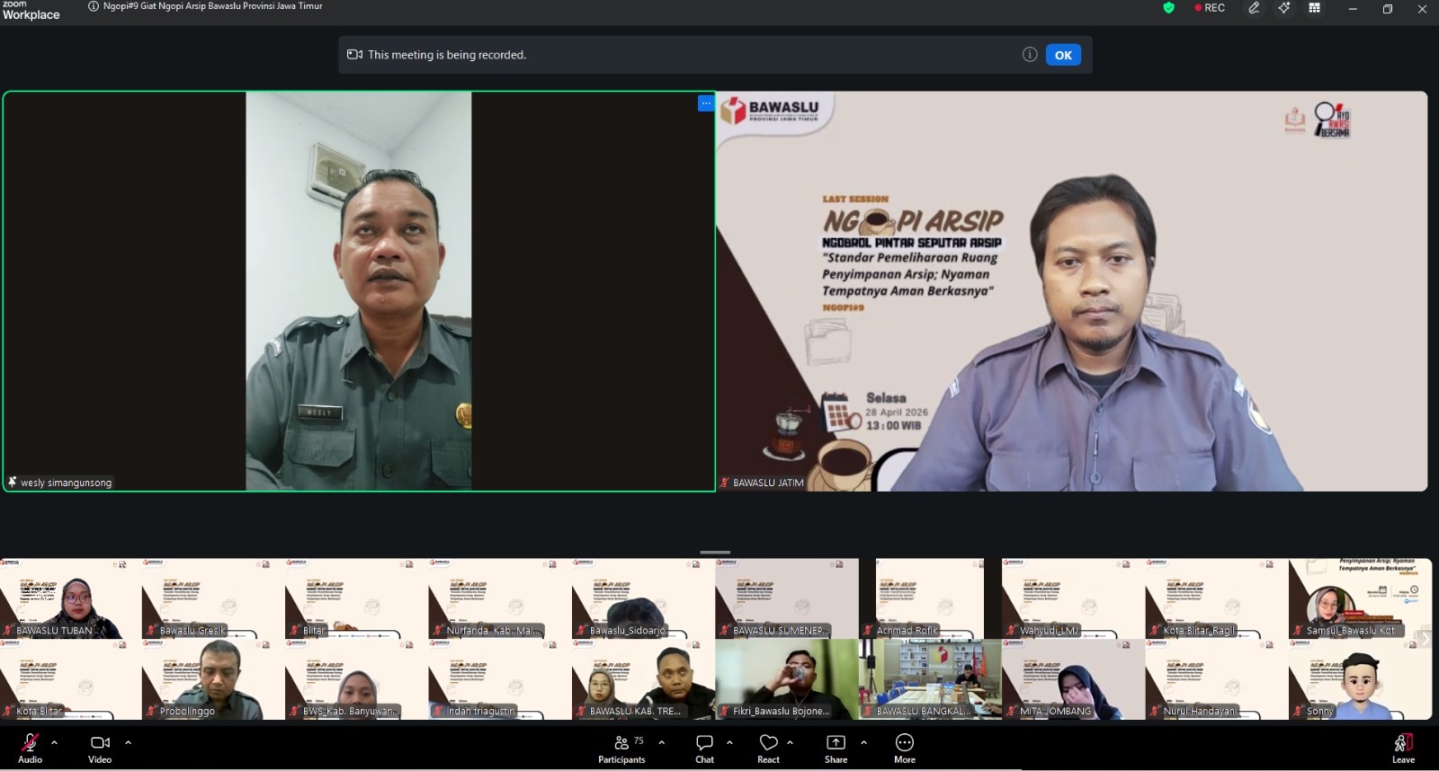
Task: Expand the audio settings caret
Action: pos(54,742)
